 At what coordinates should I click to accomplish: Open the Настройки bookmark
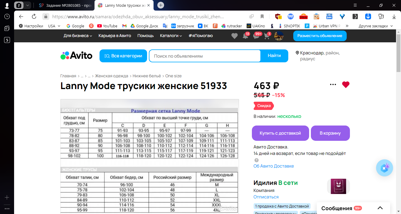point(31,26)
